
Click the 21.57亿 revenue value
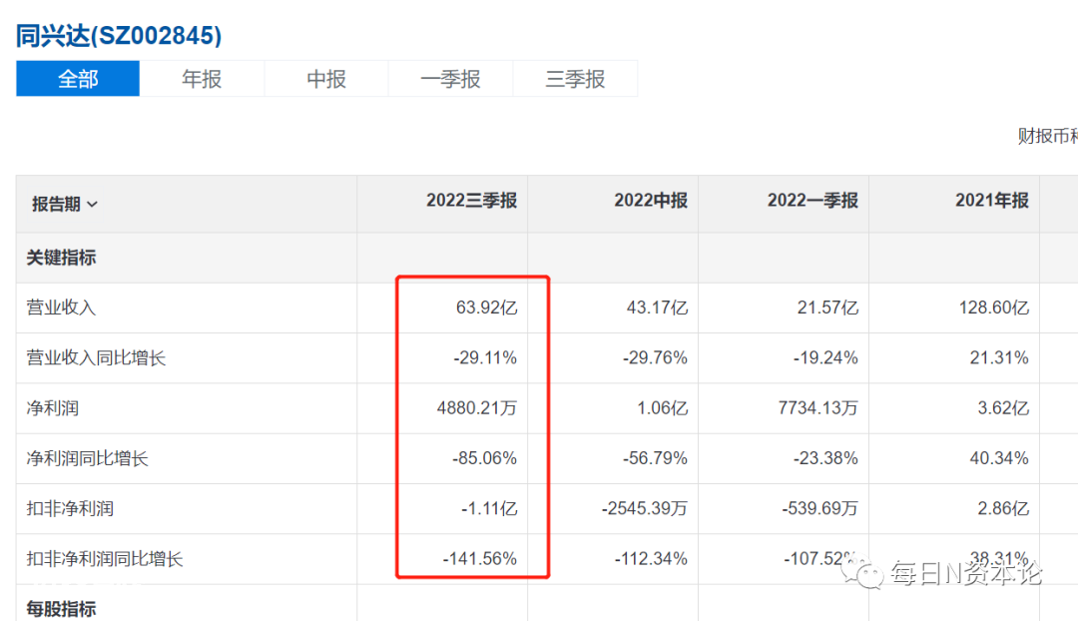[827, 308]
